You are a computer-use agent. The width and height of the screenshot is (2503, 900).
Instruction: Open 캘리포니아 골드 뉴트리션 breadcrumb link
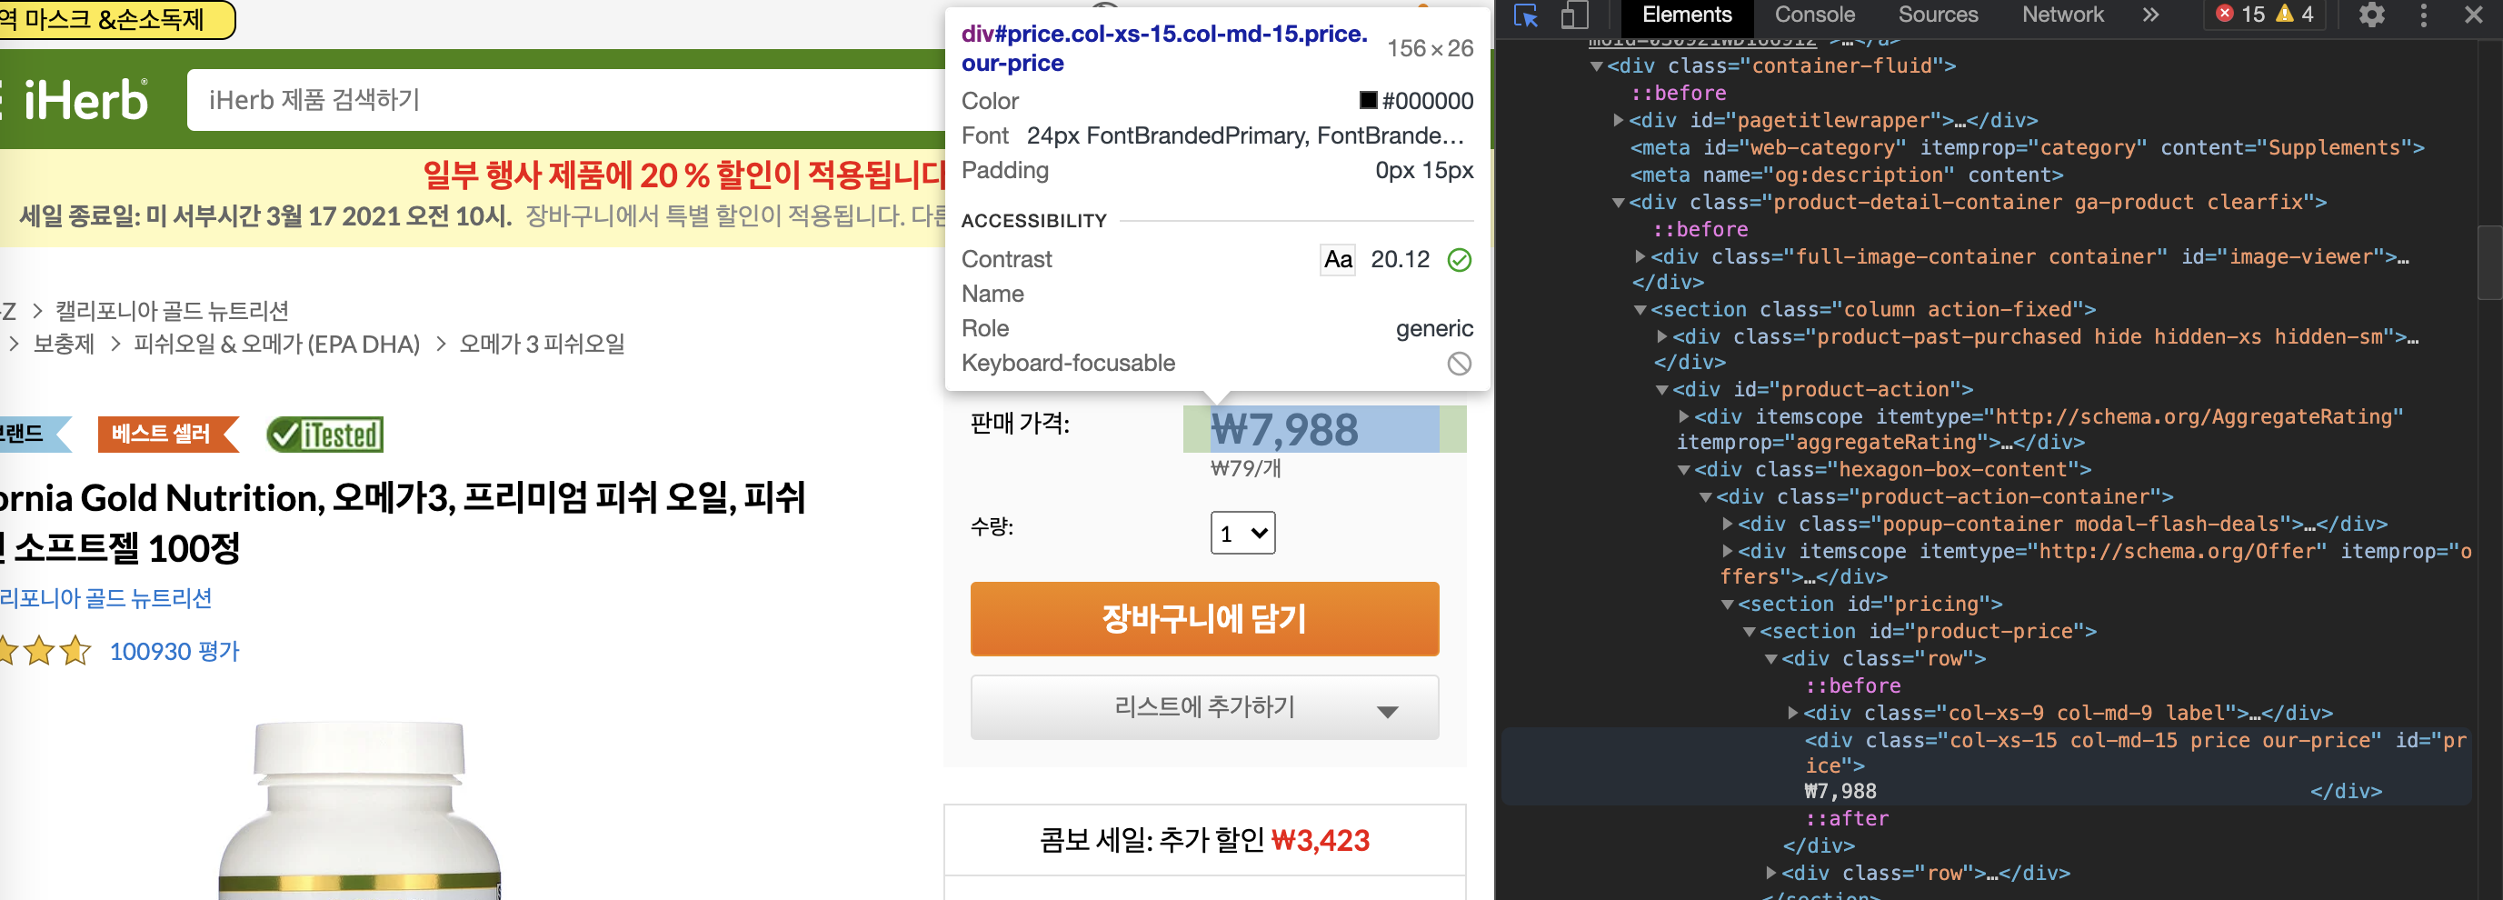(x=172, y=311)
